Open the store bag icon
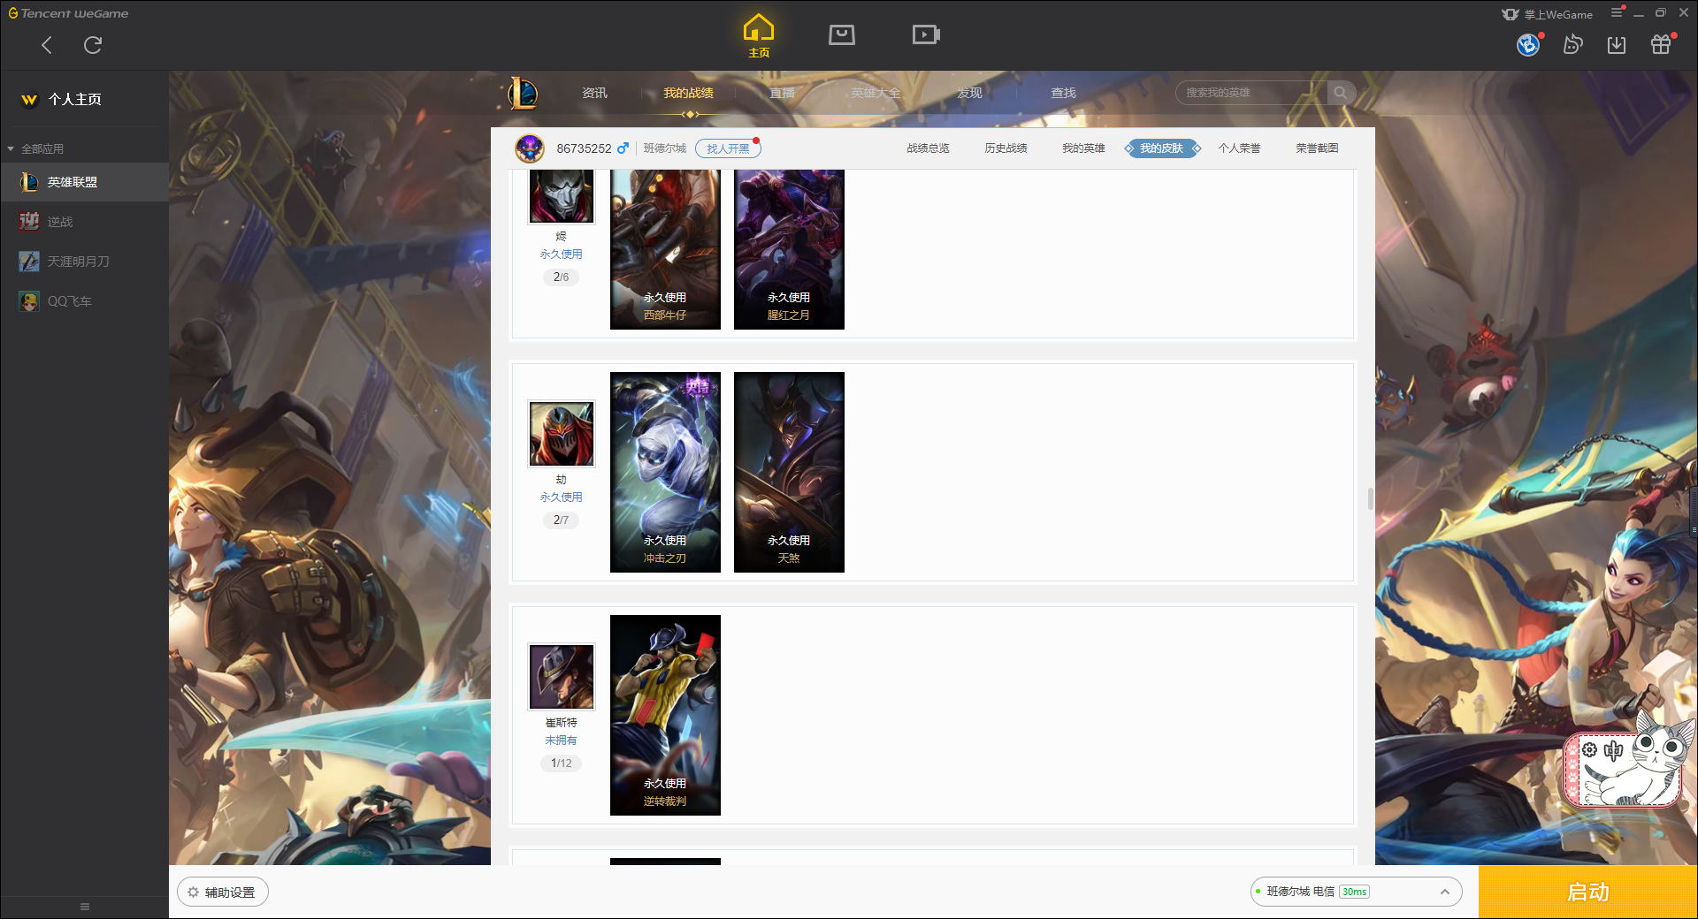The height and width of the screenshot is (919, 1698). point(841,34)
